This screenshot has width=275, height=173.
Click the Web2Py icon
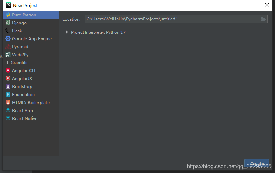tap(8, 55)
